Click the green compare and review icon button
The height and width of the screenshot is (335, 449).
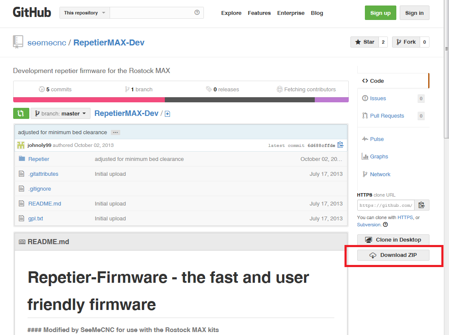(21, 113)
